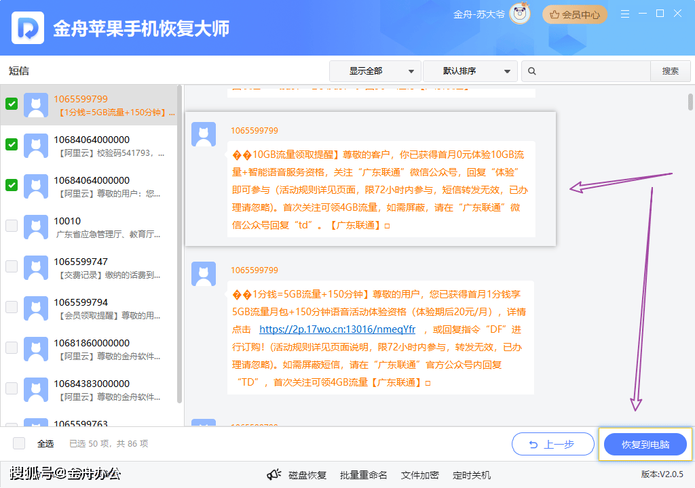Click the megaphone announcement icon

(x=275, y=474)
